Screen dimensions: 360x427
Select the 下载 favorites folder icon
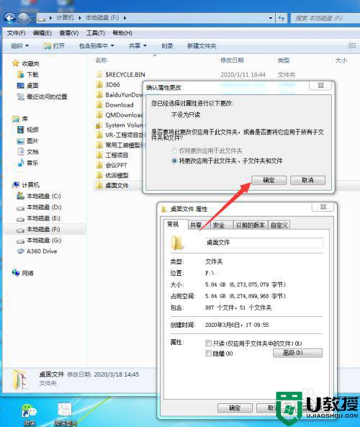click(20, 75)
